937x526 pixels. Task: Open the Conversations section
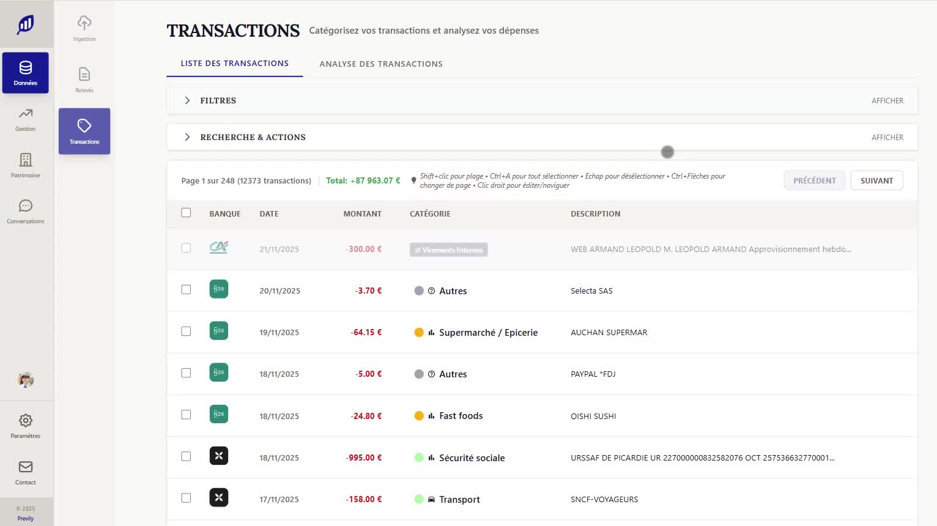[x=25, y=212]
